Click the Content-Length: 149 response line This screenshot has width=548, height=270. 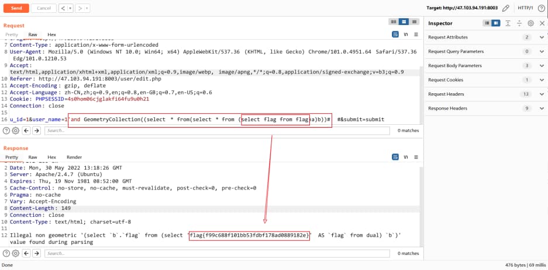click(x=40, y=209)
